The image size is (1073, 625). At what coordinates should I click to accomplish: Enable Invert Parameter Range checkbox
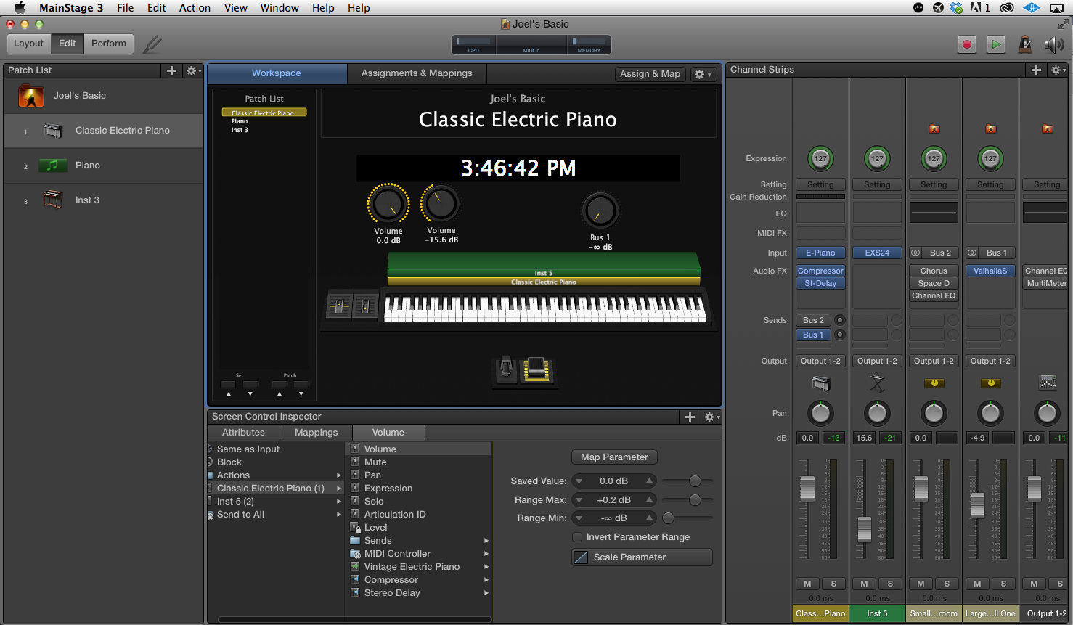click(x=577, y=537)
